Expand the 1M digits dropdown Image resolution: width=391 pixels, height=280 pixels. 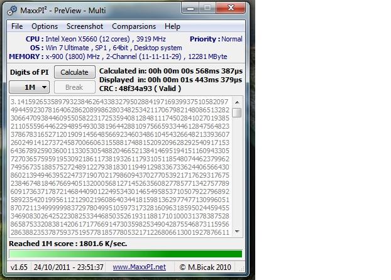coord(29,87)
